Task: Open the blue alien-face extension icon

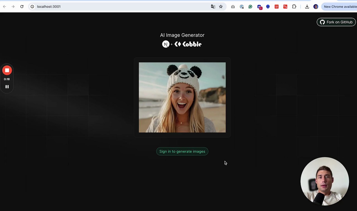Action: tap(268, 7)
